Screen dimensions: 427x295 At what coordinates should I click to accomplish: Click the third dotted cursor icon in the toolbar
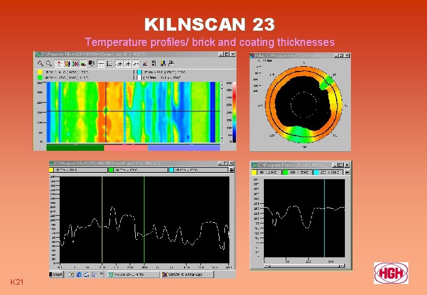[135, 63]
